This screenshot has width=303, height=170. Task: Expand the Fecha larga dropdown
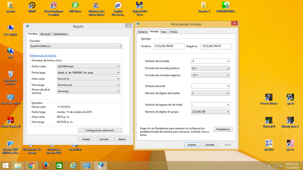click(x=89, y=73)
